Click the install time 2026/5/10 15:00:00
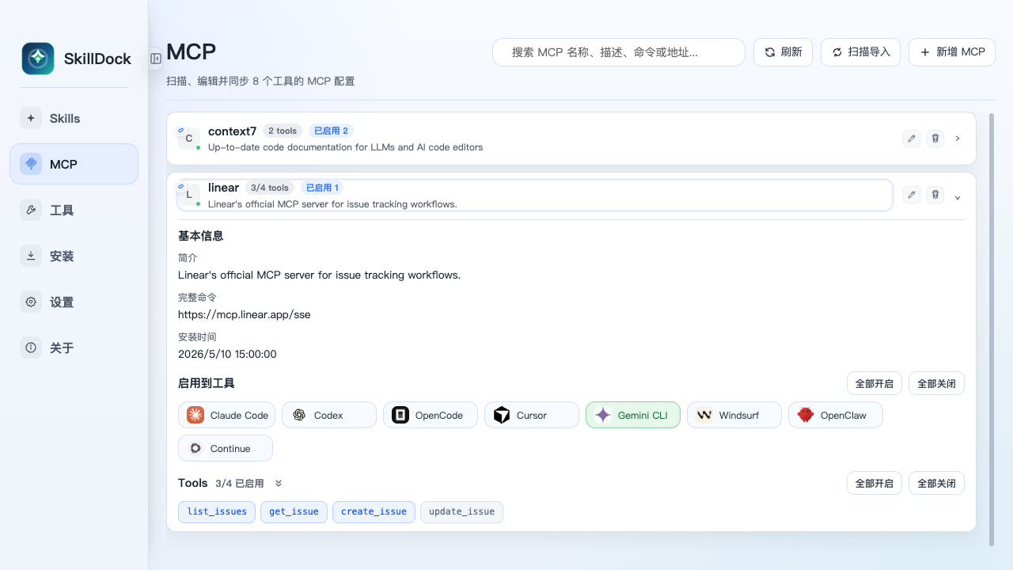The width and height of the screenshot is (1013, 570). [227, 354]
